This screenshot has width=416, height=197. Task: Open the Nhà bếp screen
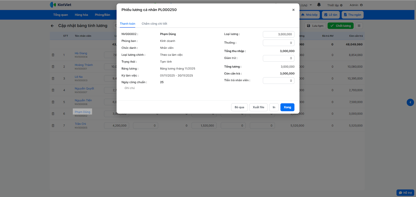point(309,15)
